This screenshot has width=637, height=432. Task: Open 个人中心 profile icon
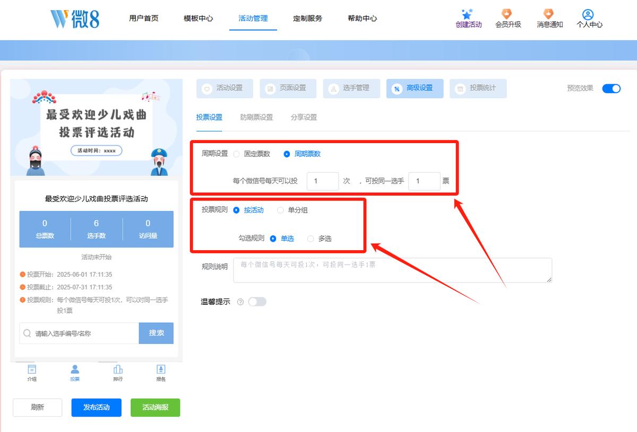tap(588, 14)
